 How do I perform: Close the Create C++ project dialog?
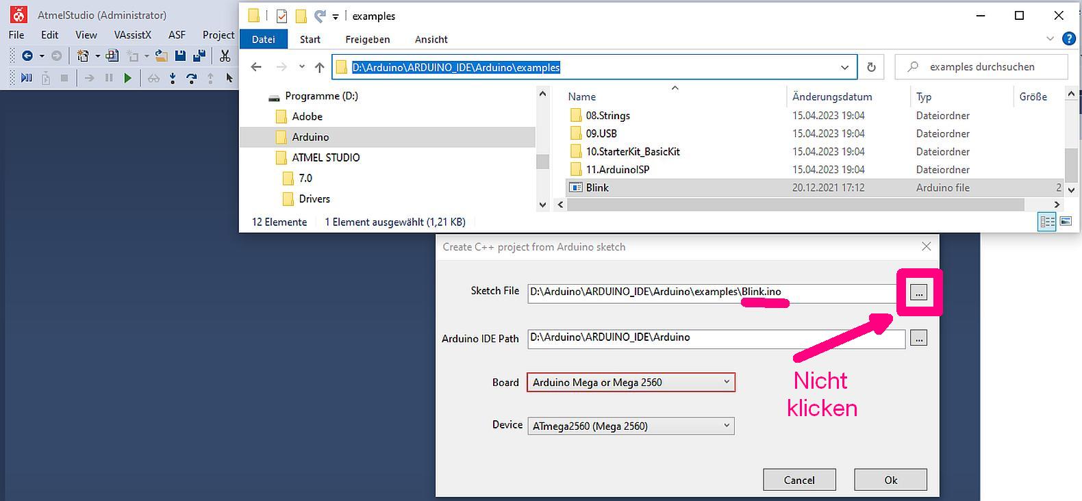pos(926,246)
